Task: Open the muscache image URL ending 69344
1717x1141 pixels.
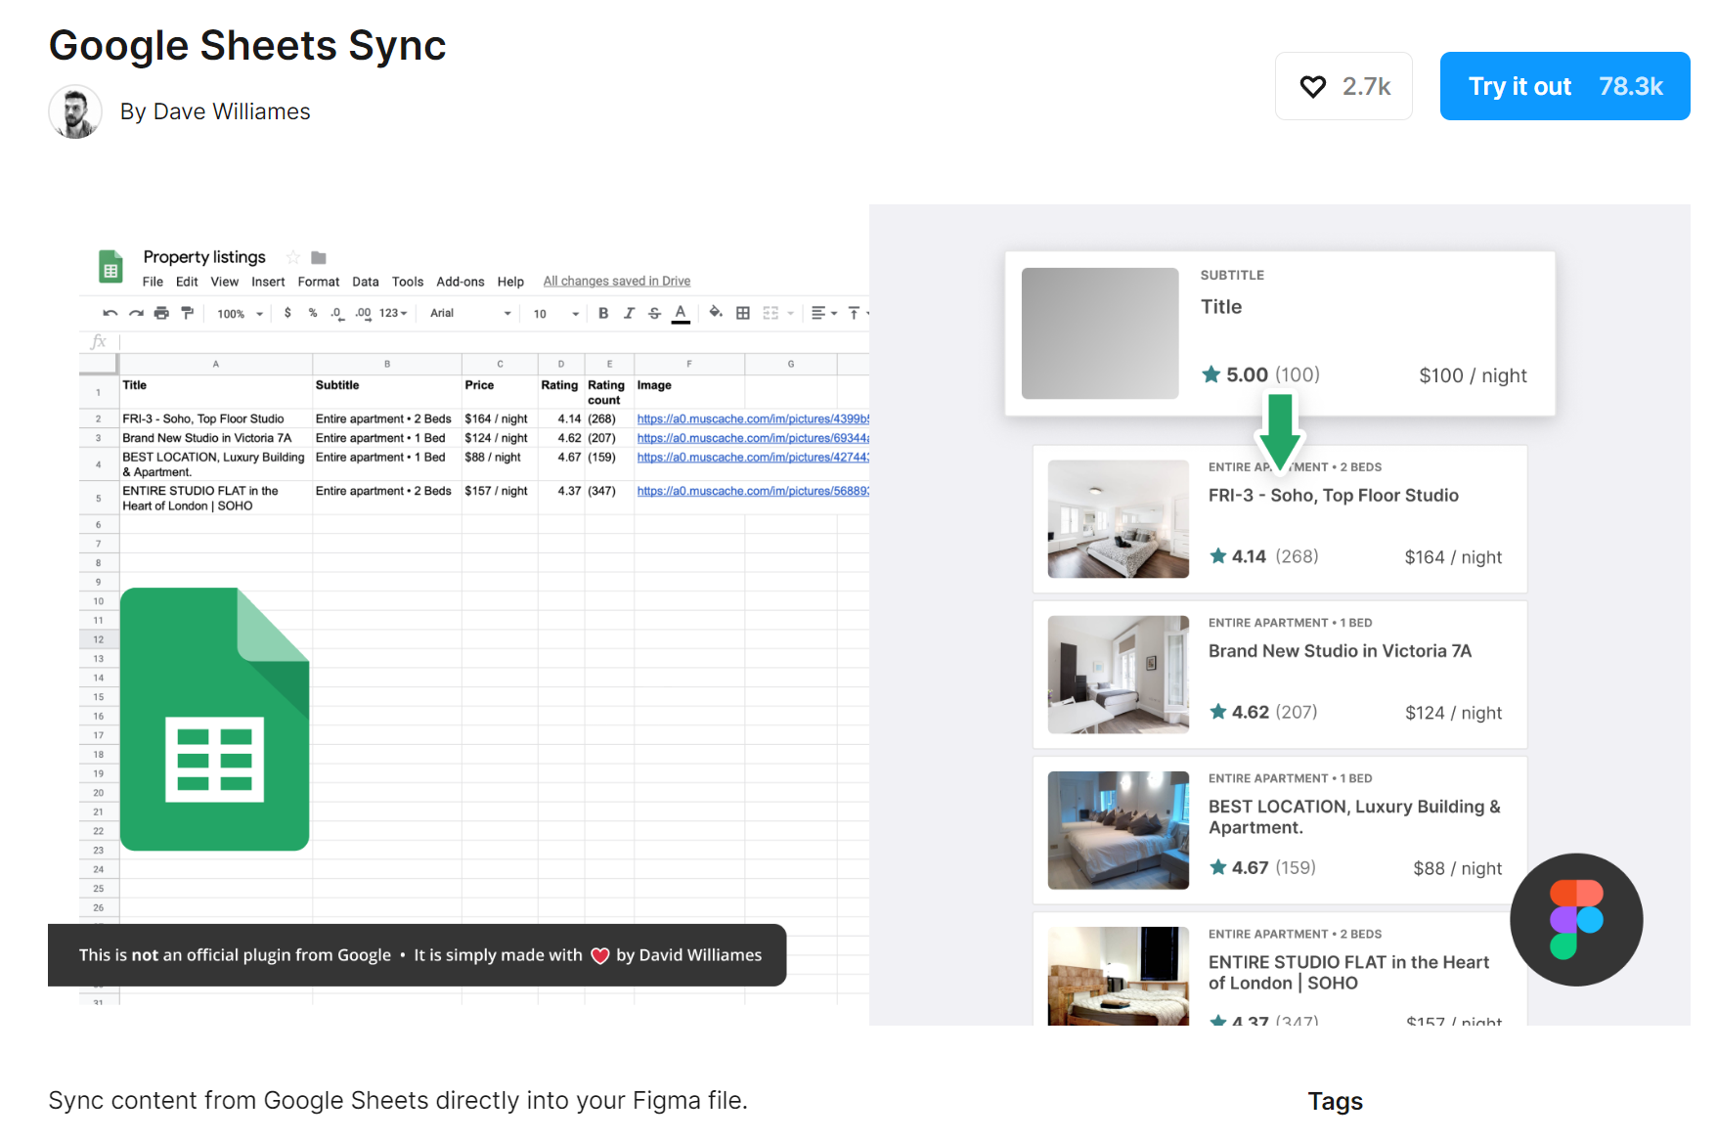Action: pos(753,438)
